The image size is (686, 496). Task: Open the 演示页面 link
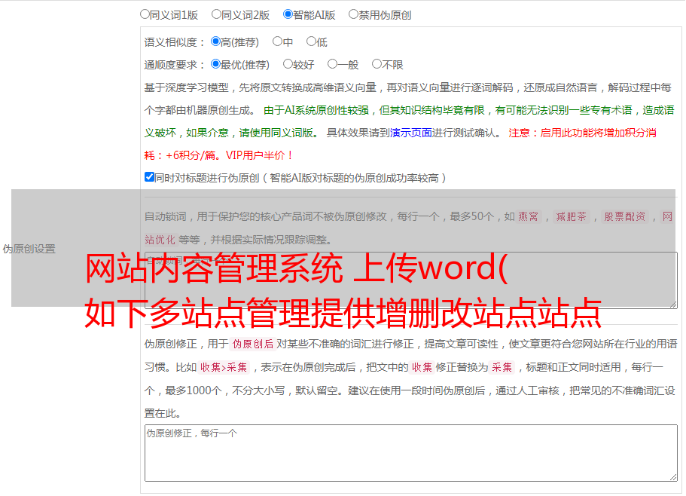point(411,133)
